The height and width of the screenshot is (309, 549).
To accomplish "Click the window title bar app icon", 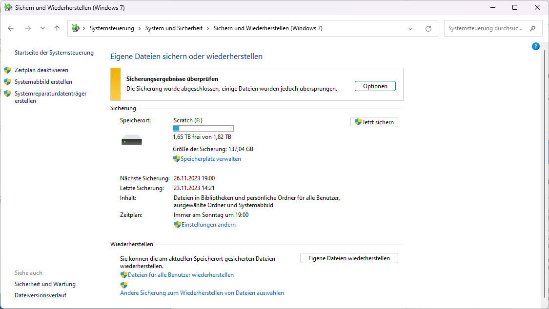I will [x=8, y=7].
